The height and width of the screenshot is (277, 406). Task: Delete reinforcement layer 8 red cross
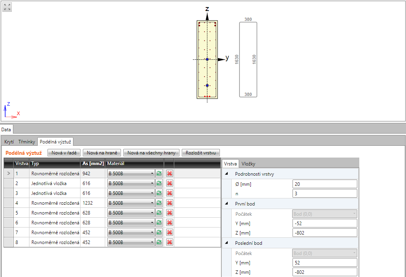pos(170,242)
